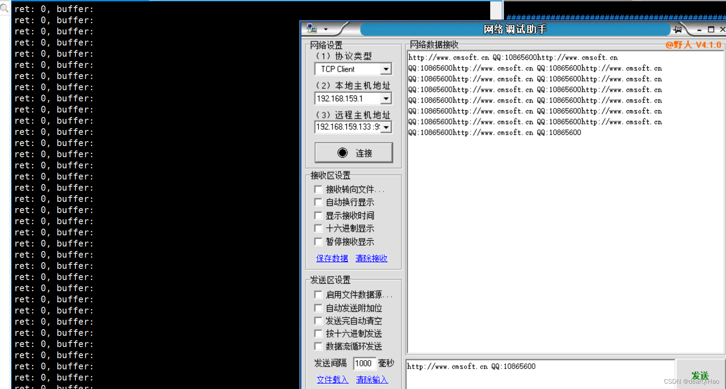Viewport: 726px width, 389px height.
Task: Click the first 'ret: 0, buffer:' console line
Action: (54, 9)
